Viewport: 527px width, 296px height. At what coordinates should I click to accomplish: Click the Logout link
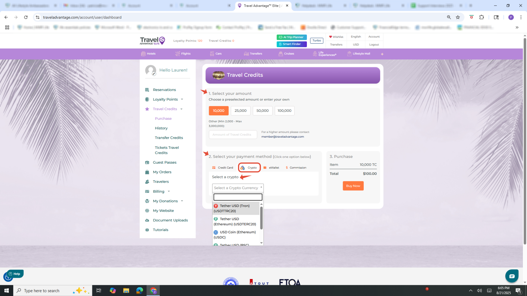[x=374, y=45]
